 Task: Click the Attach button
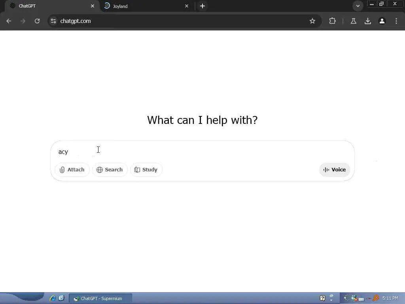72,169
